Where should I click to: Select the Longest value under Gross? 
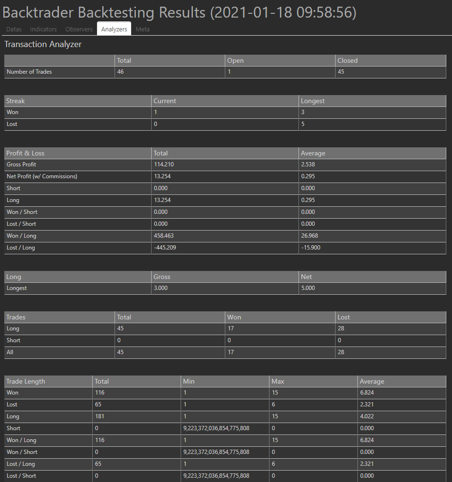[161, 288]
